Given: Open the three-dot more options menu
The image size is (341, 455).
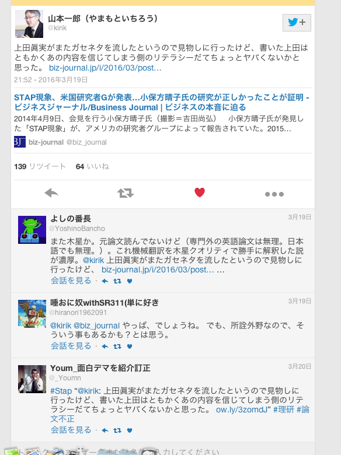Looking at the screenshot, I should click(274, 194).
